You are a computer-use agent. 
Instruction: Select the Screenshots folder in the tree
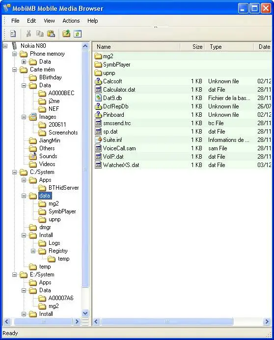[63, 133]
